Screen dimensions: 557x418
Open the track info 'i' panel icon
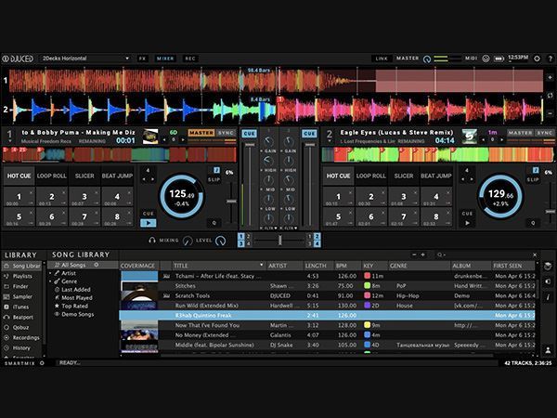[x=548, y=297]
